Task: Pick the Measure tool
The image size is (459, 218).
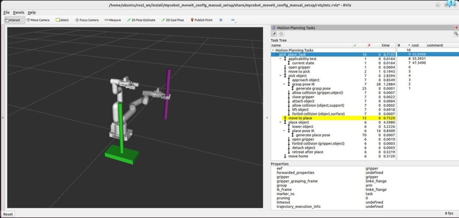Action: point(113,20)
